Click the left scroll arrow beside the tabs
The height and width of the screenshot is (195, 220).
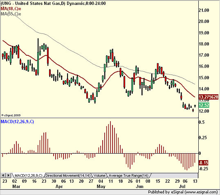point(3,175)
